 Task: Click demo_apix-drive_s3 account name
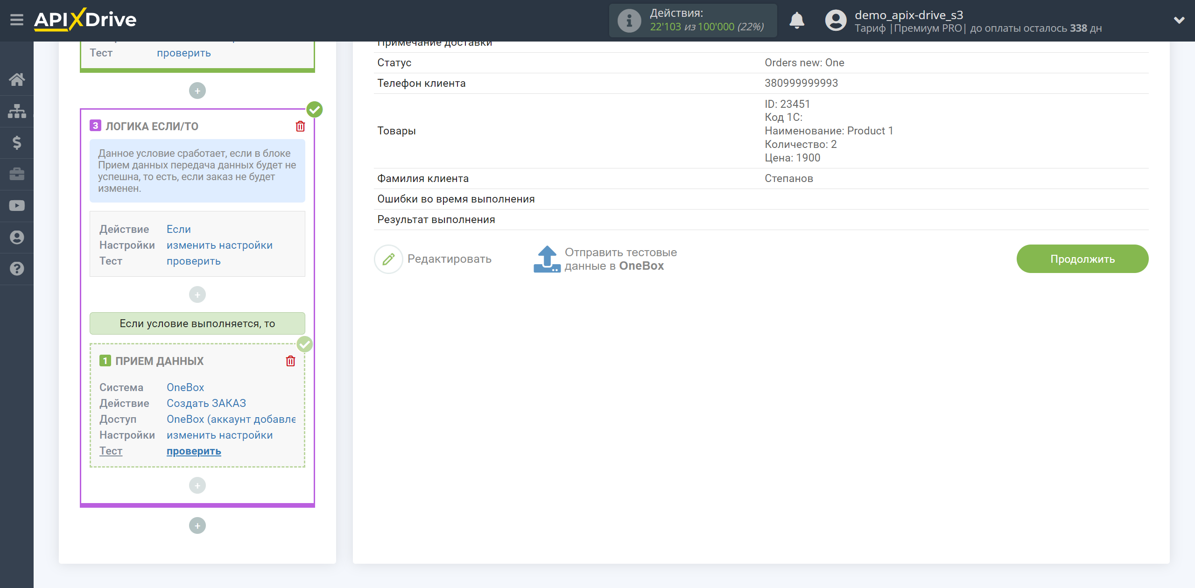[x=909, y=15]
